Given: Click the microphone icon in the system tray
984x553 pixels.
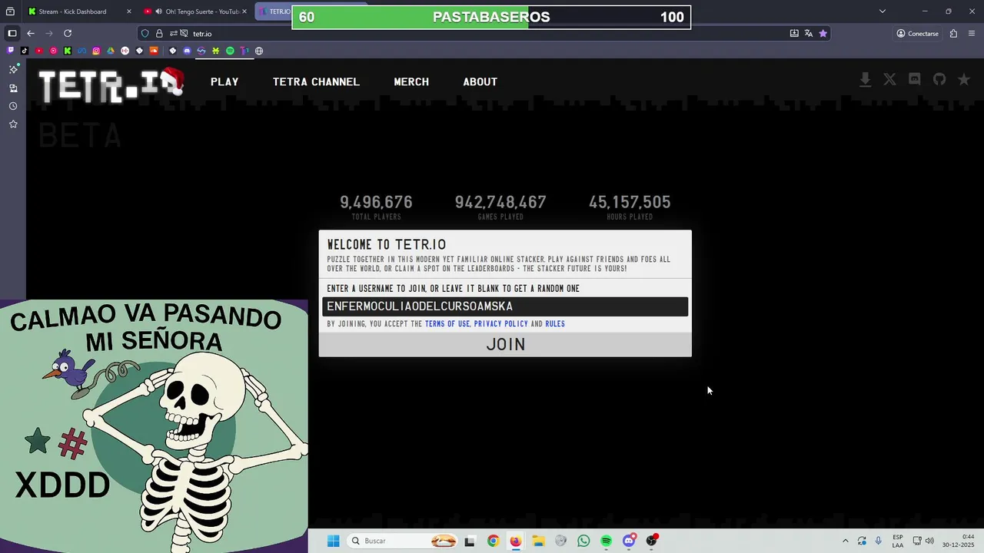Looking at the screenshot, I should click(x=879, y=541).
